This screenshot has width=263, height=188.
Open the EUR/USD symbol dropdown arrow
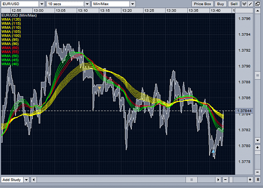42,4
